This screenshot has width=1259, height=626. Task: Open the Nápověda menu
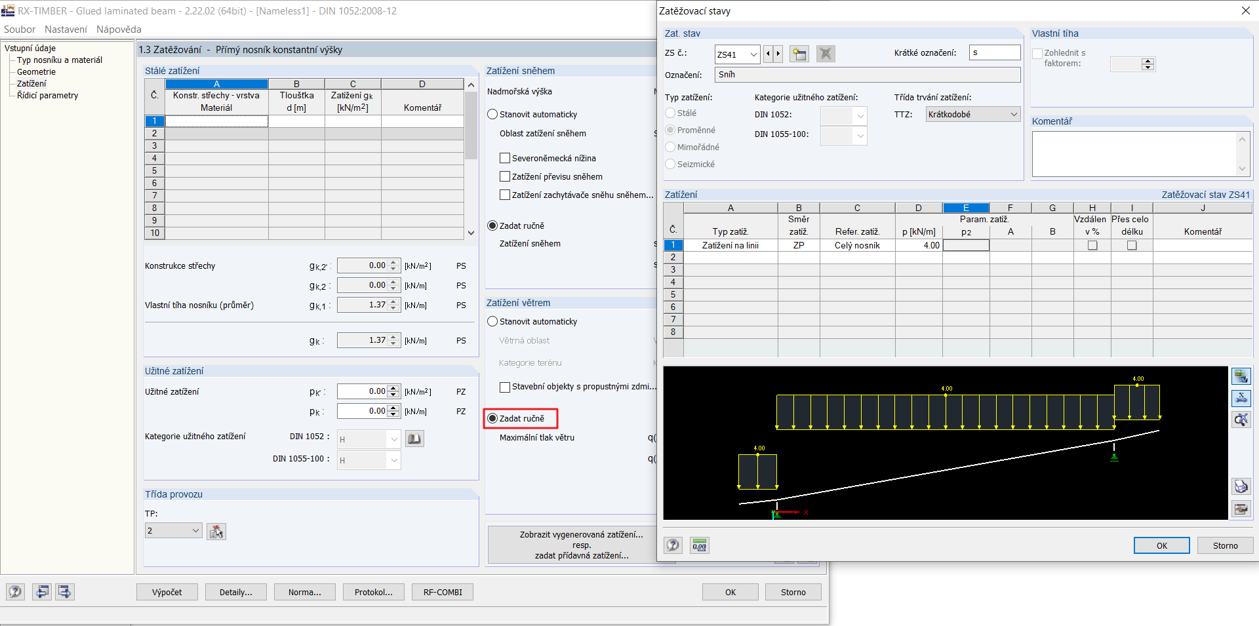tap(119, 29)
